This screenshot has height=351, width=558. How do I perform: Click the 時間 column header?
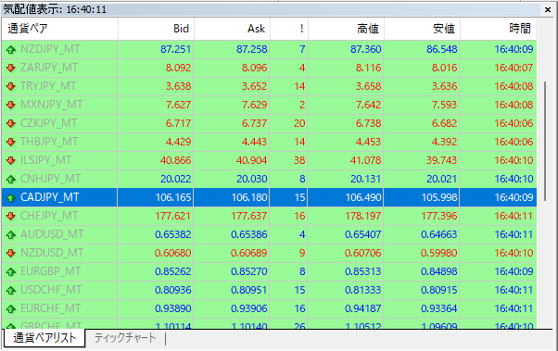[x=499, y=29]
